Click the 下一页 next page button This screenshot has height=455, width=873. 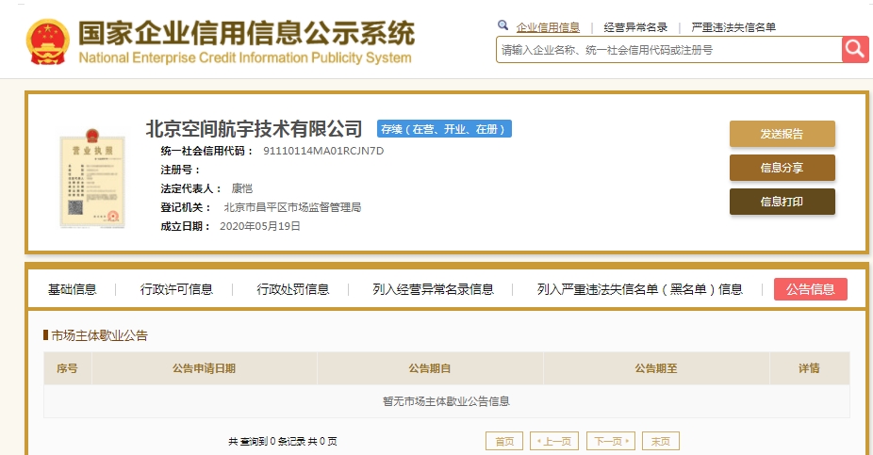[611, 441]
